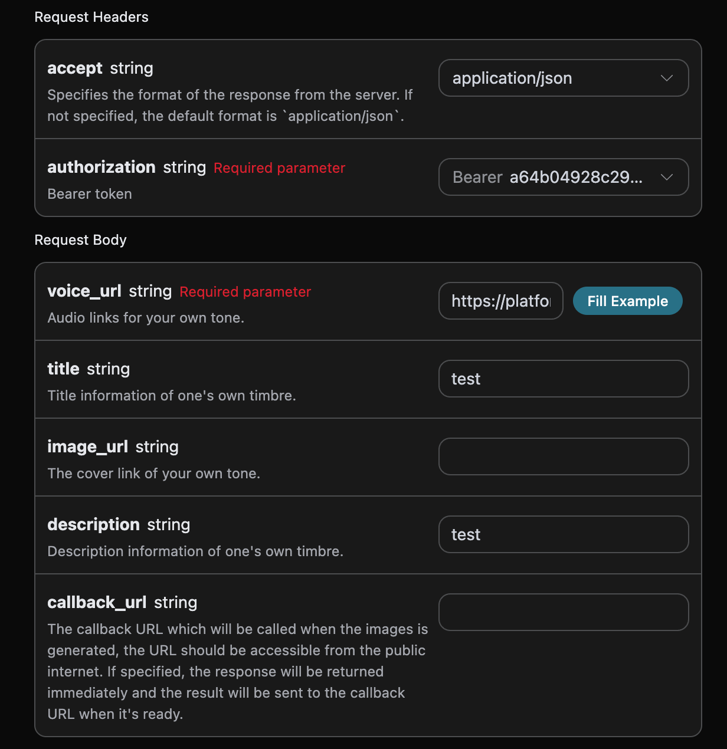
Task: Click the accept parameter name label
Action: point(75,68)
